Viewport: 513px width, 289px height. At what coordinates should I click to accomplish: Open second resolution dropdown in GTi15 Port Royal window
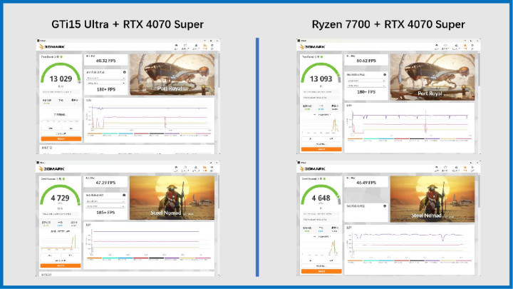coord(105,83)
